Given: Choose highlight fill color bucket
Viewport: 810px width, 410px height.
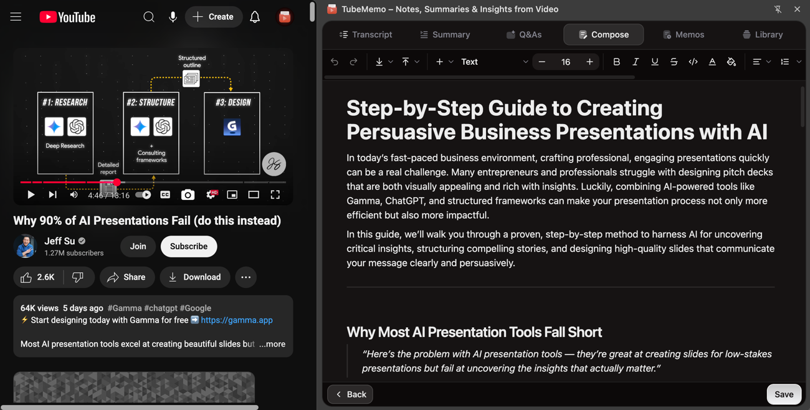Looking at the screenshot, I should pos(731,62).
